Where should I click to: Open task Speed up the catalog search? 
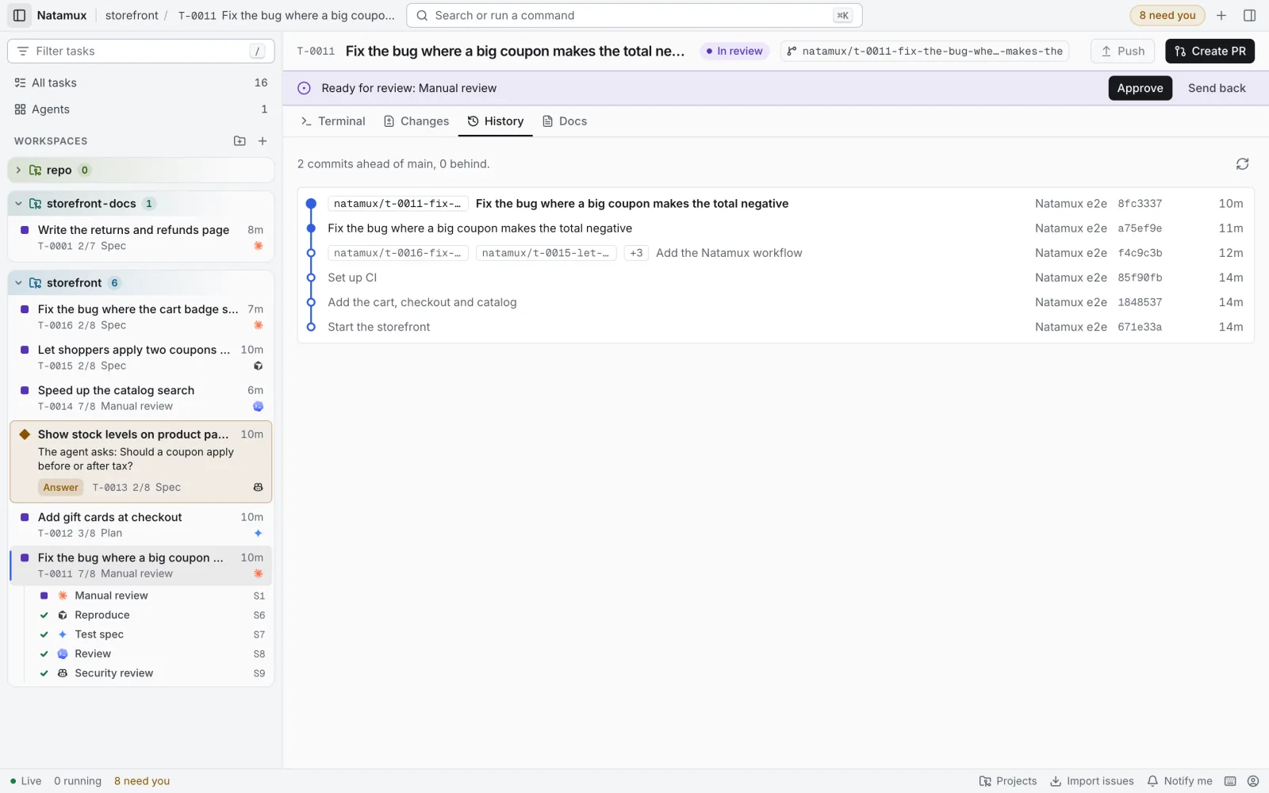tap(141, 398)
